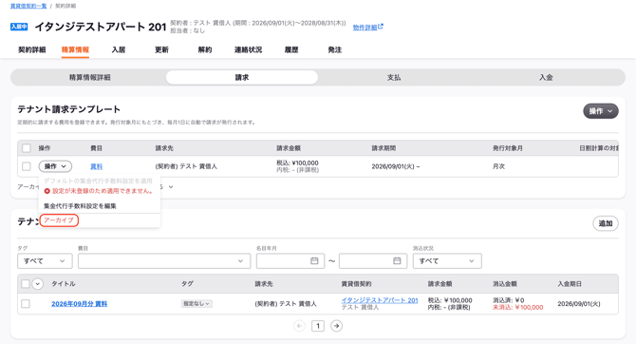This screenshot has width=636, height=344.
Task: Click the タイトル column header
Action: tap(64, 283)
